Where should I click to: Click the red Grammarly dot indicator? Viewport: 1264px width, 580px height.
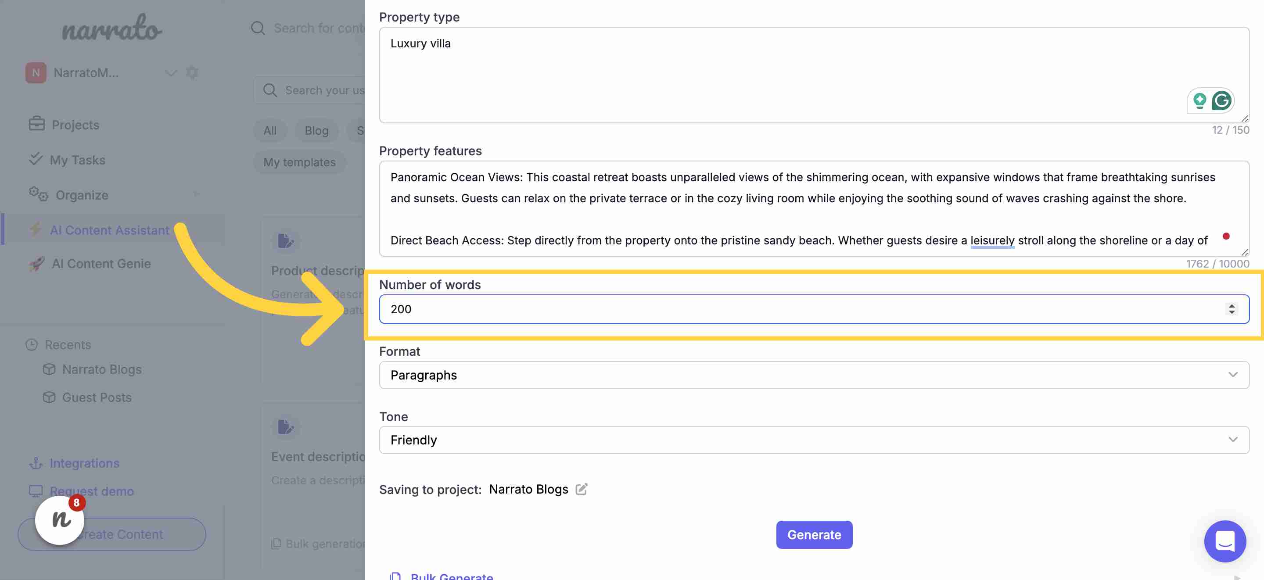tap(1226, 236)
